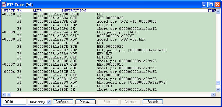Select the TEST RDX,RDX row
This screenshot has height=107, width=222.
tap(109, 86)
